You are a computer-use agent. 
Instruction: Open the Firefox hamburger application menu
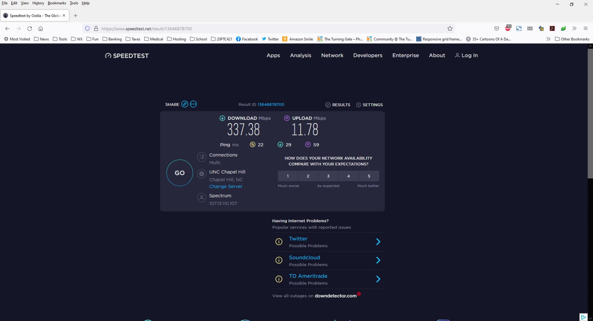point(585,29)
